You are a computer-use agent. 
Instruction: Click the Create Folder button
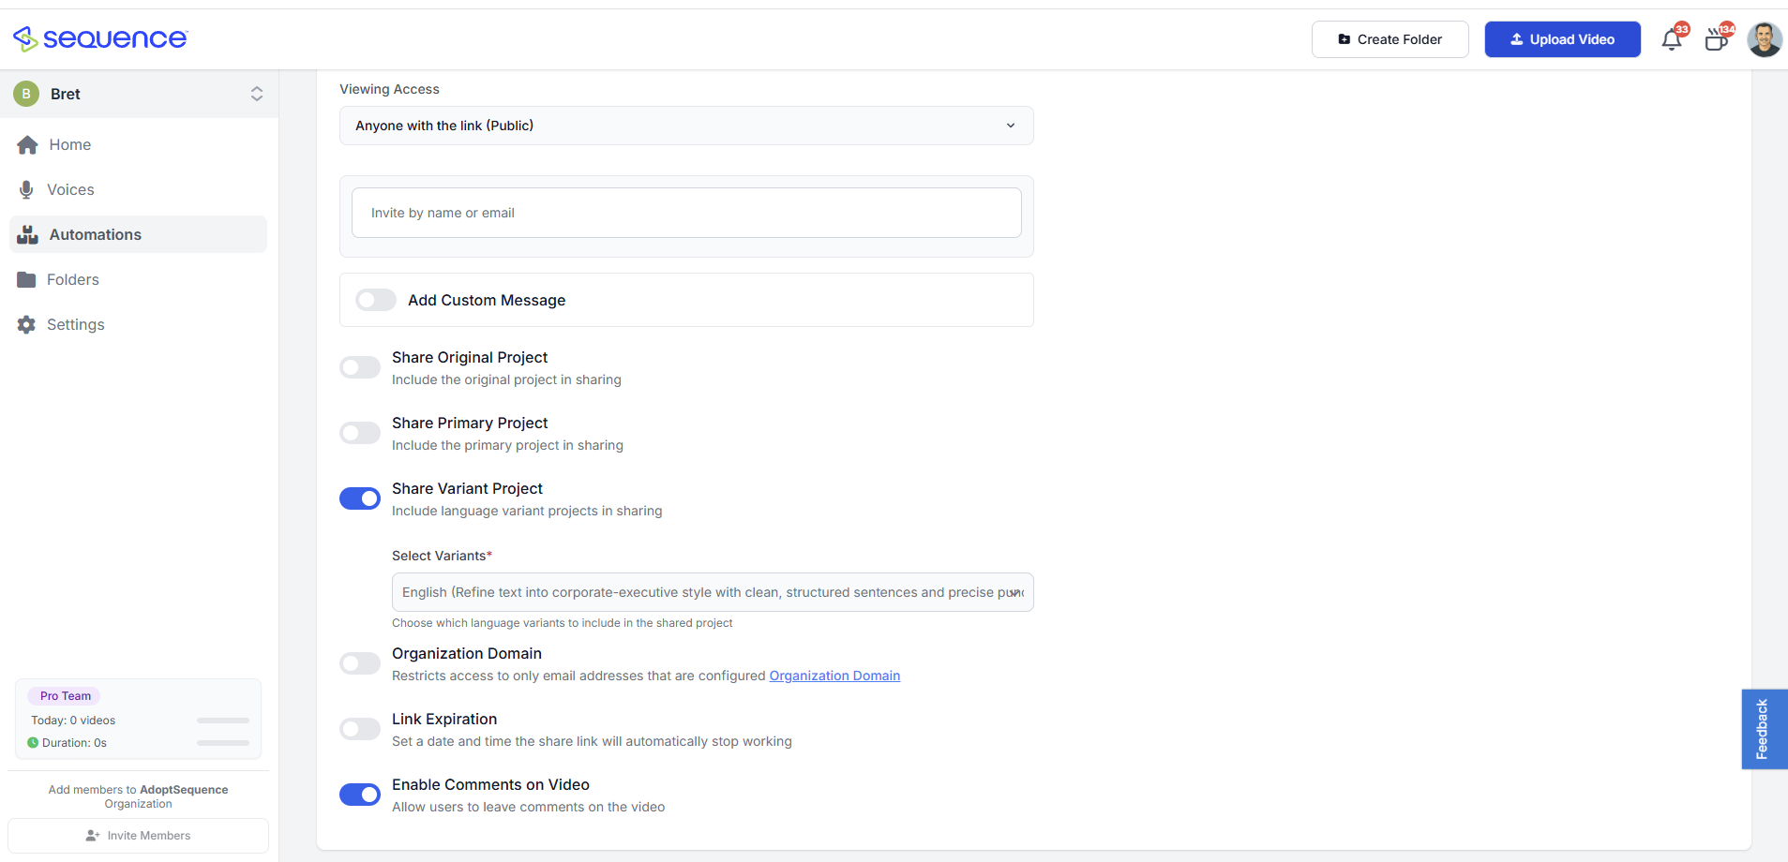pyautogui.click(x=1390, y=39)
